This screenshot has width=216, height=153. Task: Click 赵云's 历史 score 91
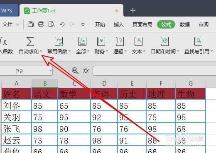tap(132, 140)
